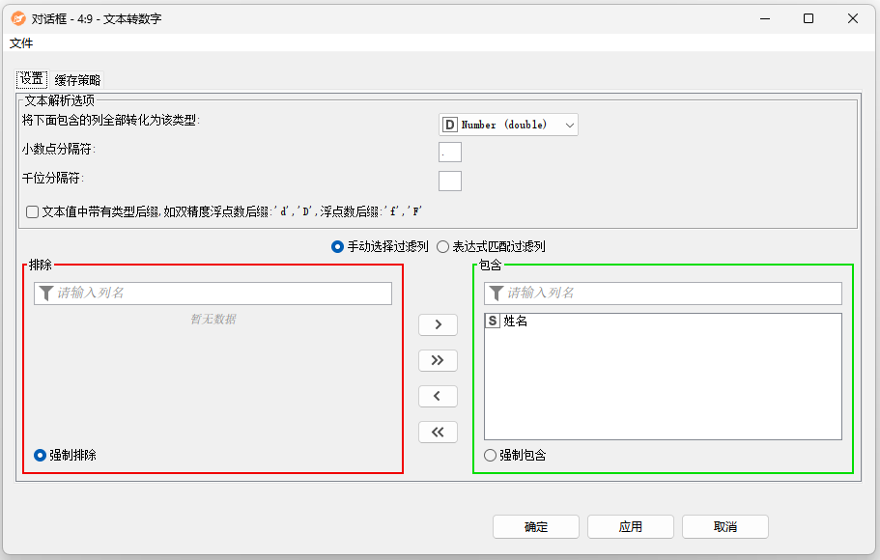Choose the 强制包含 radio option
Viewport: 880px width, 560px height.
[491, 455]
